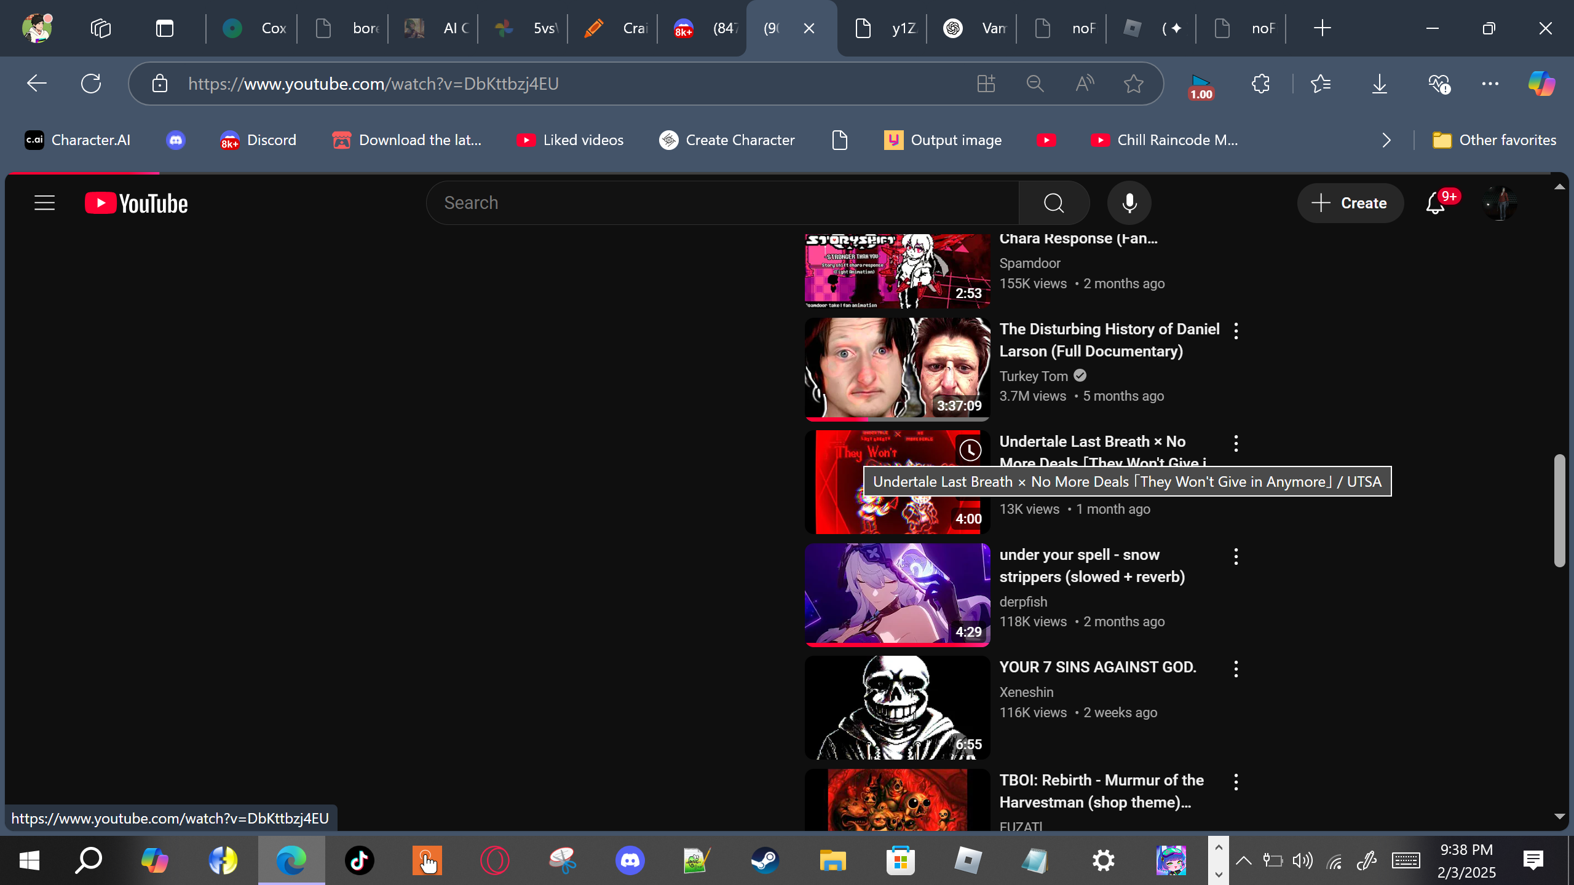This screenshot has width=1574, height=885.
Task: Open YouTube notifications bell
Action: 1435,203
